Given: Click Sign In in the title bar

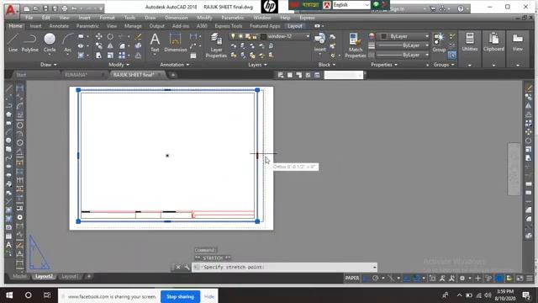Looking at the screenshot, I should [397, 9].
